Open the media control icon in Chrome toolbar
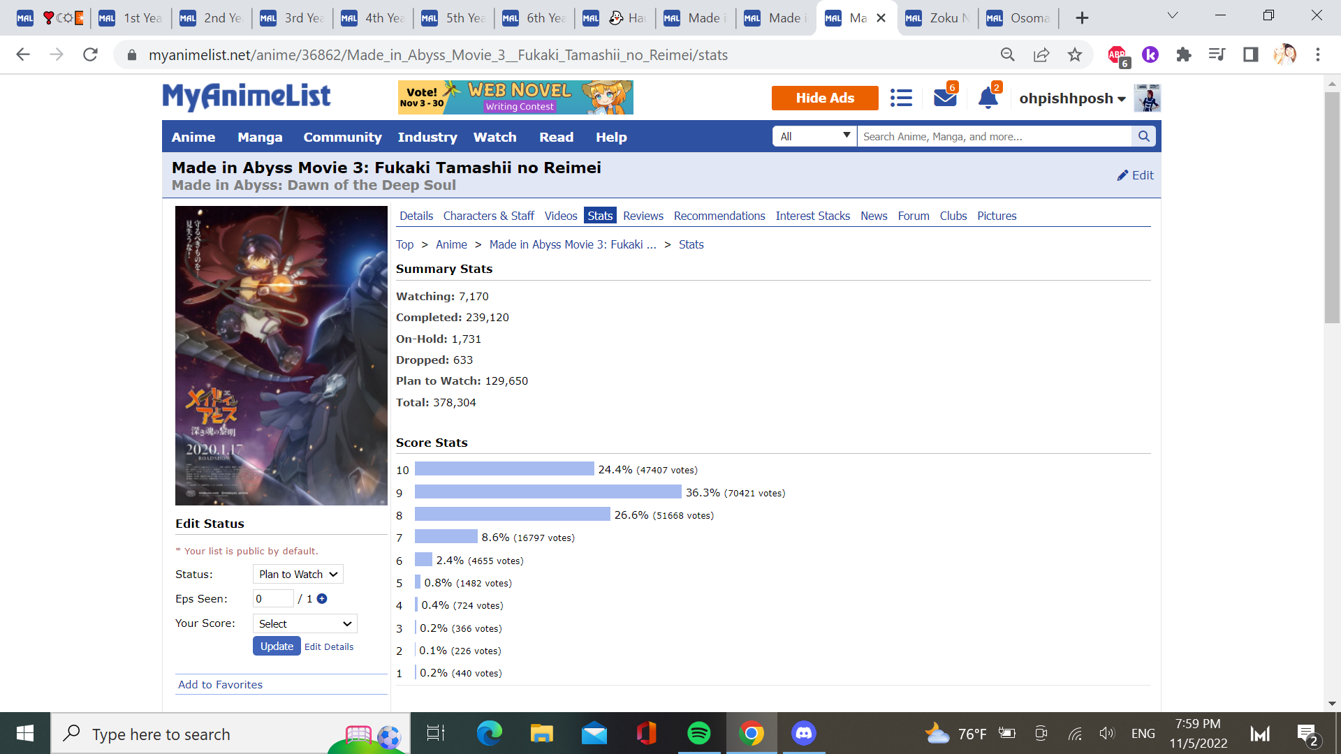 (x=1217, y=54)
